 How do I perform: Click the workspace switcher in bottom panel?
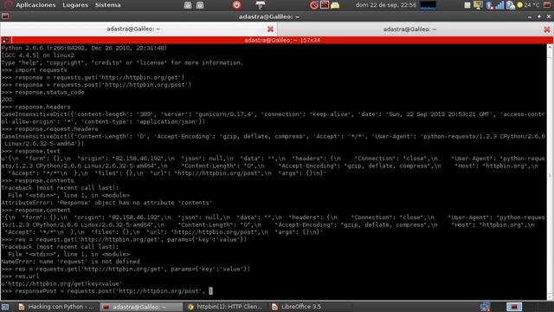[514, 307]
